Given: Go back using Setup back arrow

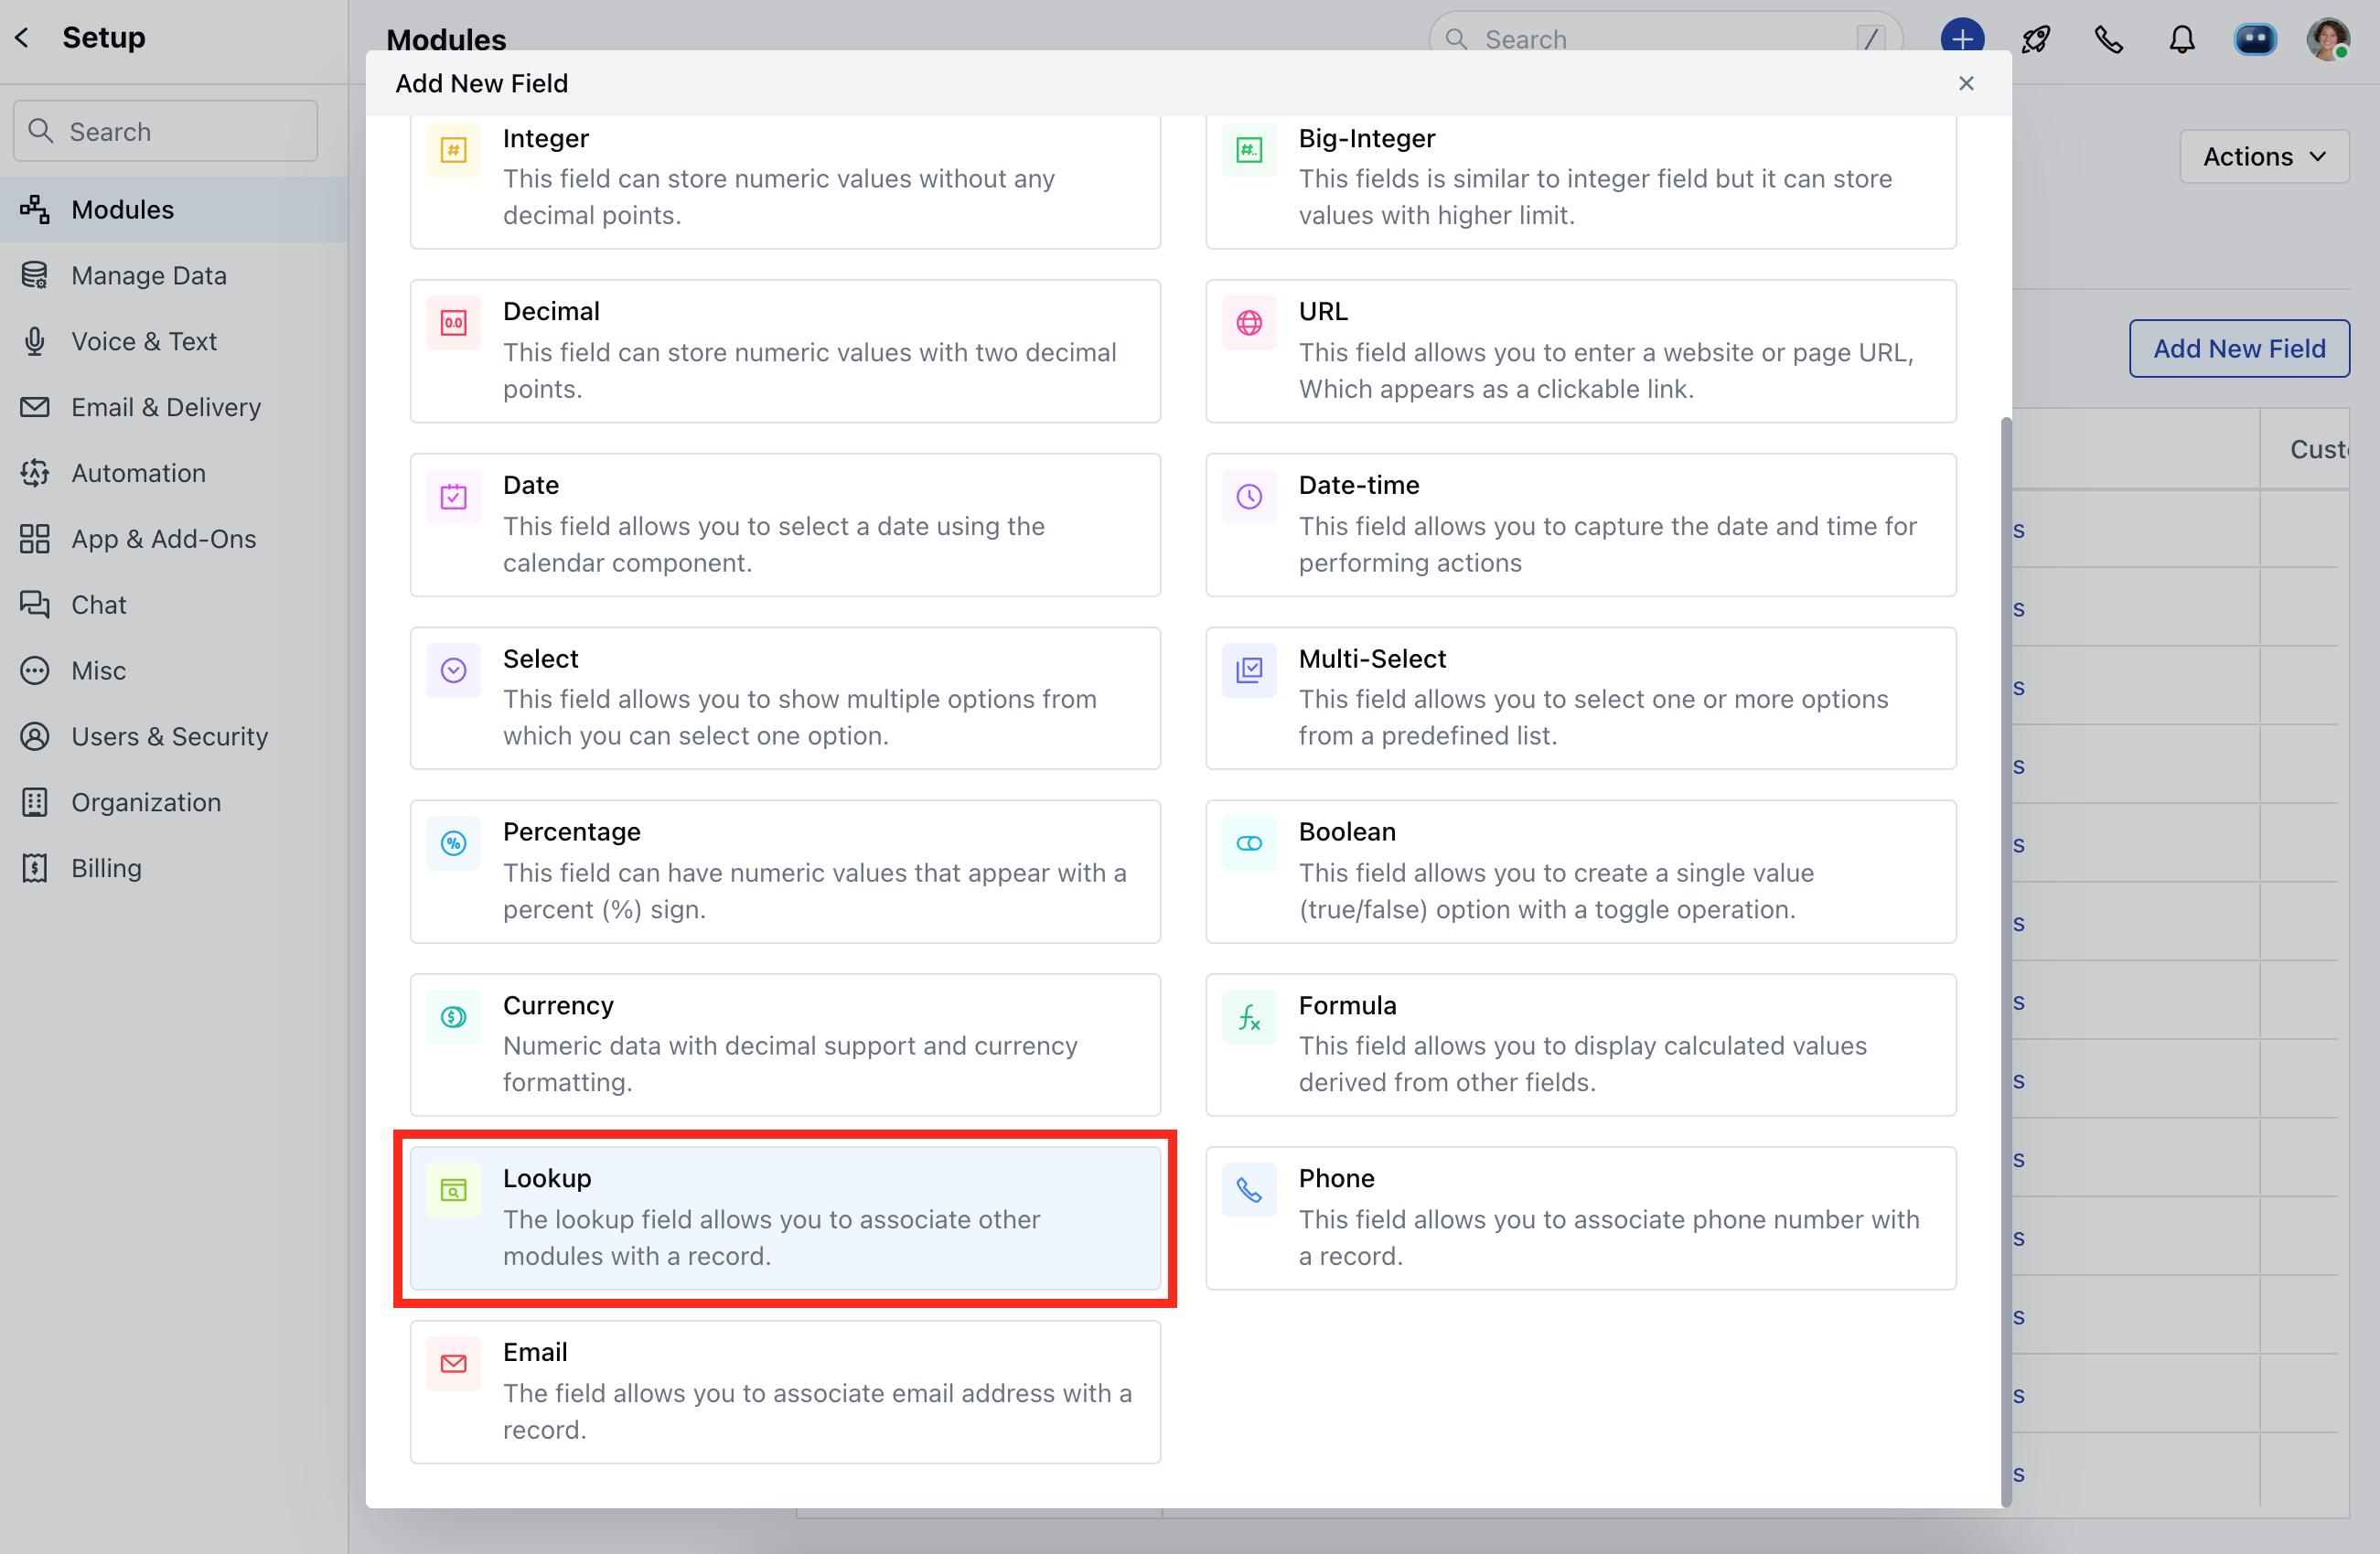Looking at the screenshot, I should (x=22, y=38).
